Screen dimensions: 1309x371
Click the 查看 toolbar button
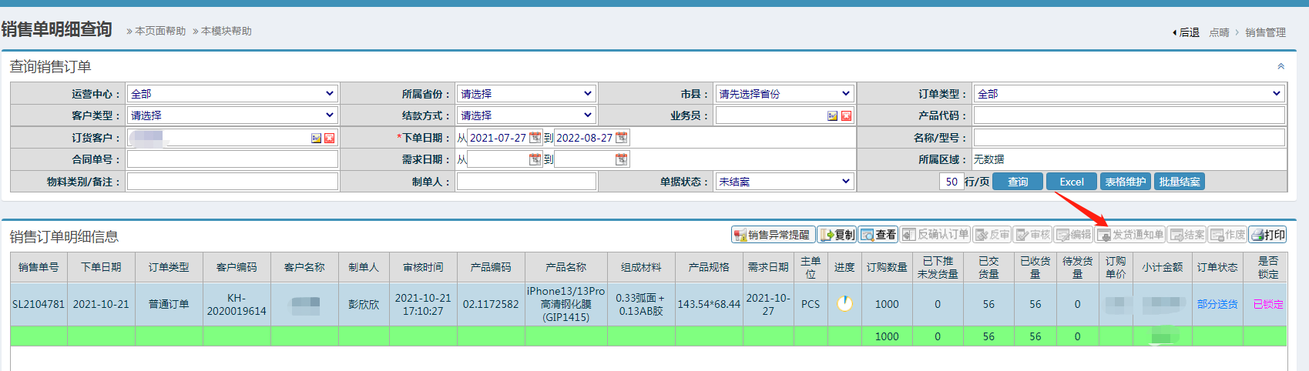coord(878,235)
